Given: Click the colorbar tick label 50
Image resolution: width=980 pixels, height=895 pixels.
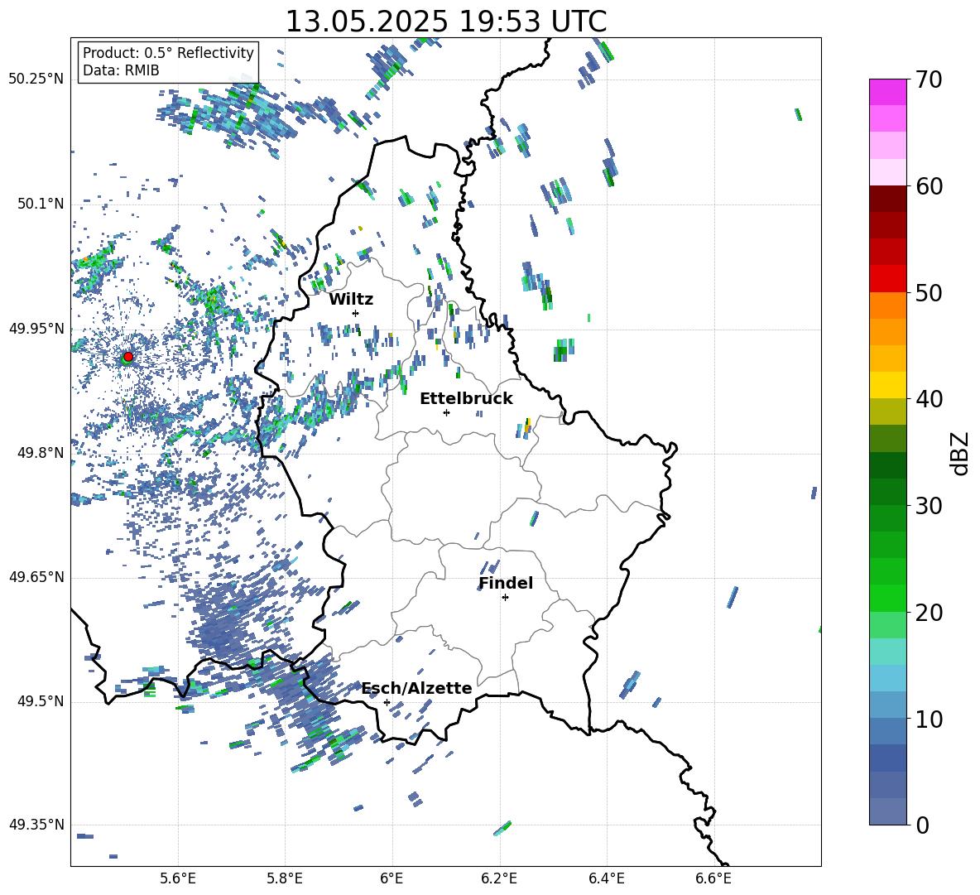Looking at the screenshot, I should click(929, 292).
